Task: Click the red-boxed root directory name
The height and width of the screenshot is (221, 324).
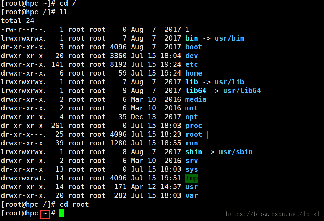Action: (194, 135)
